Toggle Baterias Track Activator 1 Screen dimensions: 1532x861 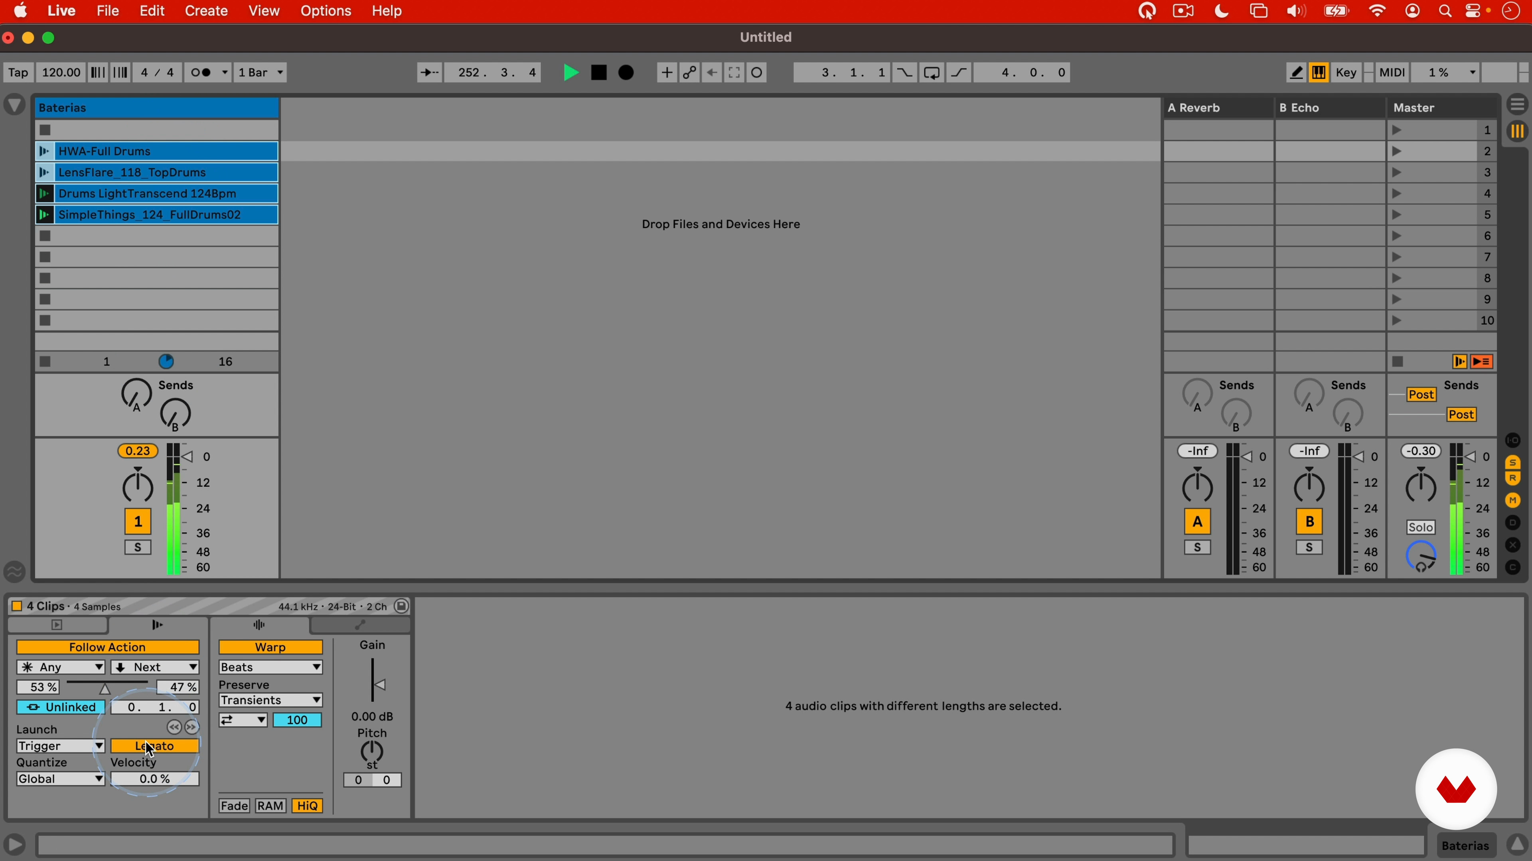tap(138, 522)
